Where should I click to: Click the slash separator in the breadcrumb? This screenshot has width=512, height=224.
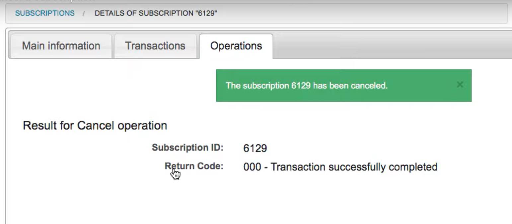pos(84,14)
